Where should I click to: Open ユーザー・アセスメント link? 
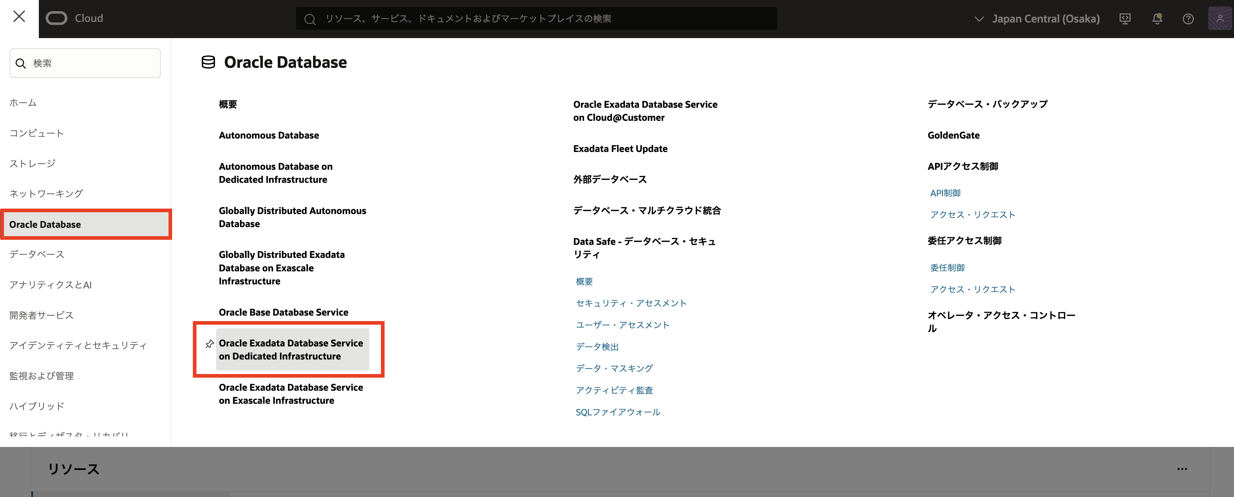(622, 325)
